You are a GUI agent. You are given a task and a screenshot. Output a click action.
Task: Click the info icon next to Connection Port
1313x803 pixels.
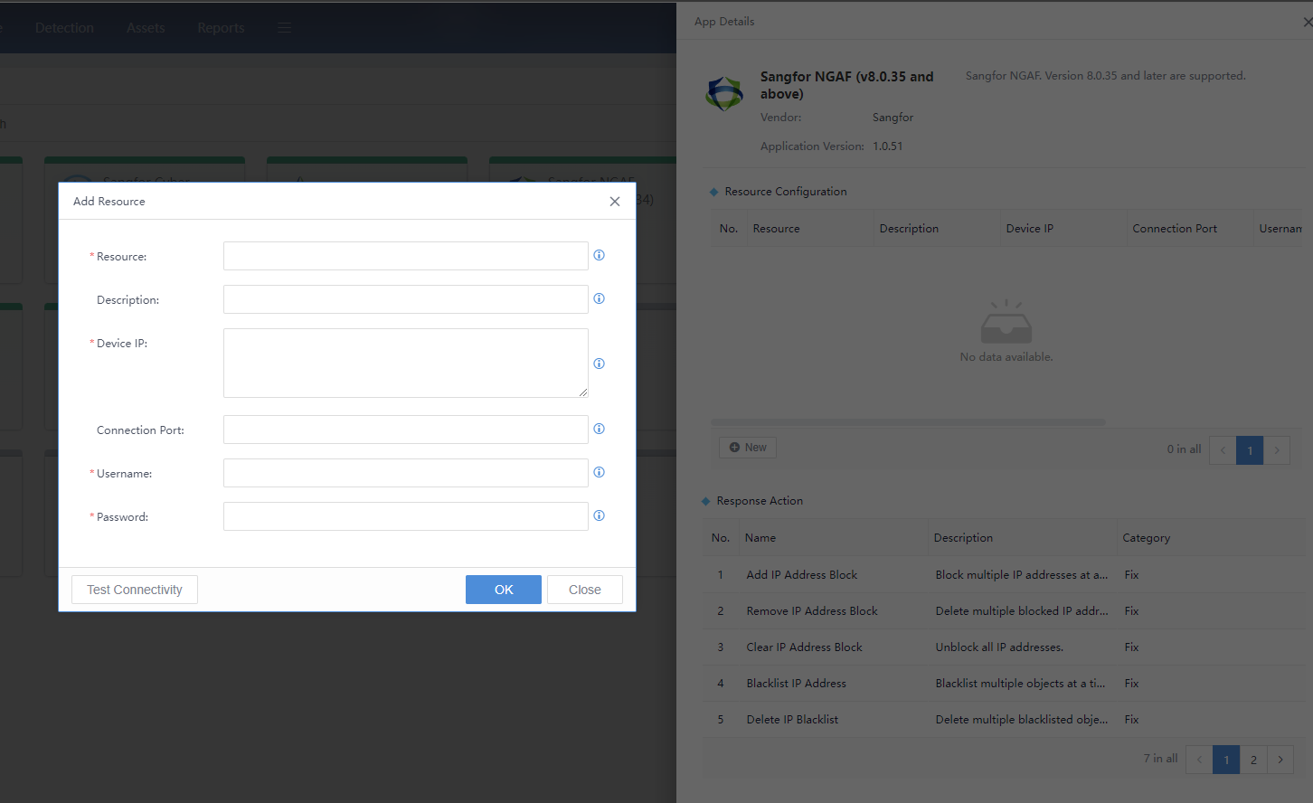[599, 429]
